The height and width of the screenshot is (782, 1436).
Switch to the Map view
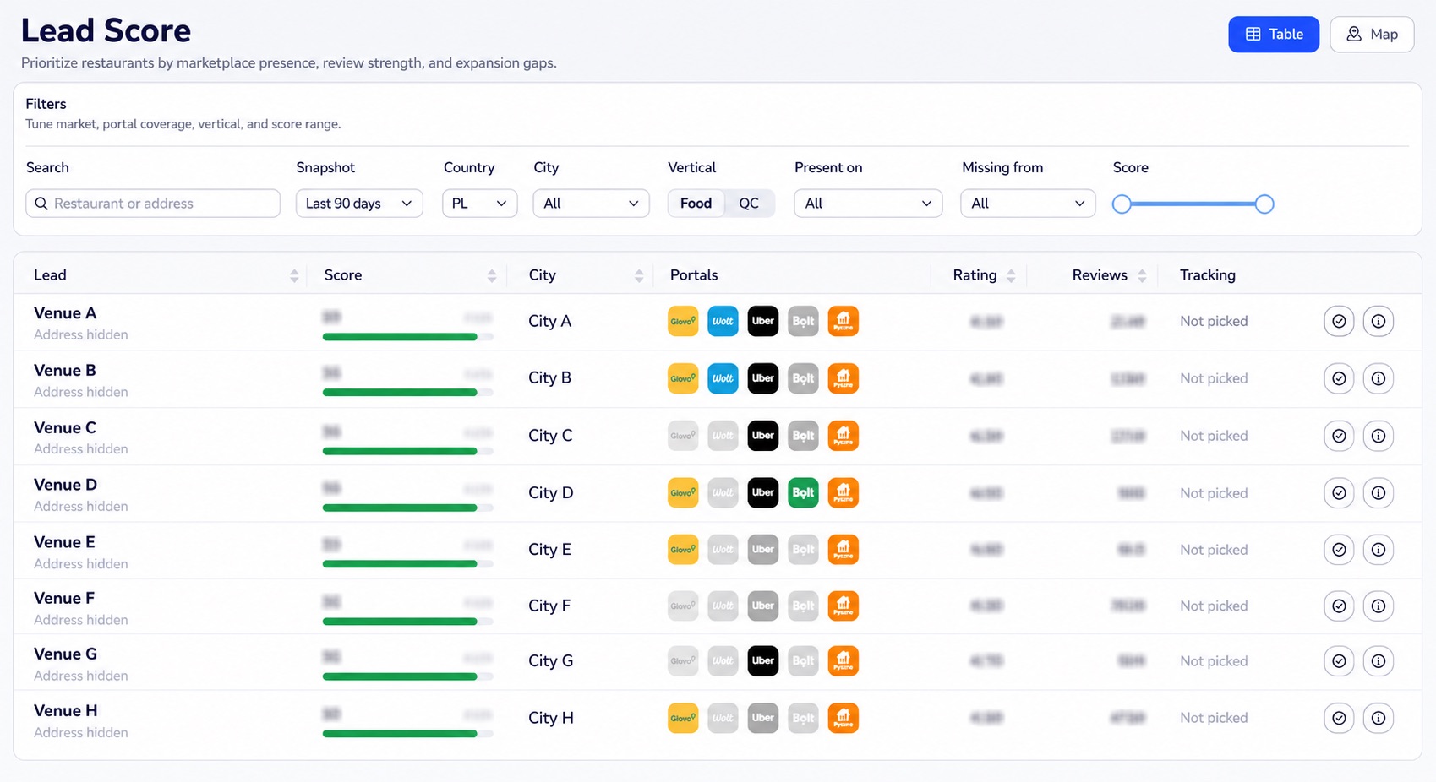tap(1372, 35)
